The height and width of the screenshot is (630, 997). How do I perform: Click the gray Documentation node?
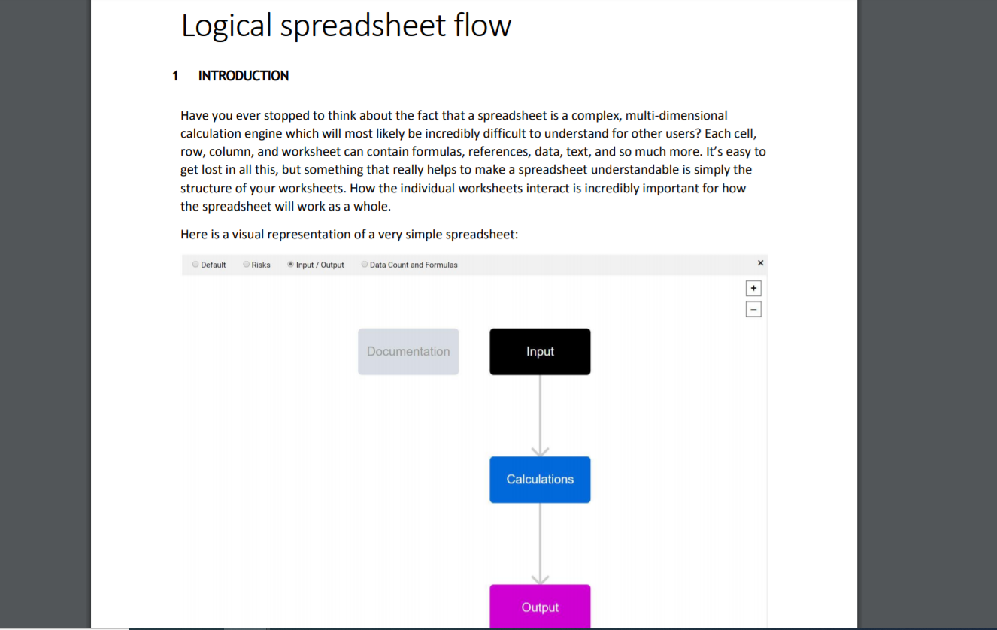[x=408, y=351]
